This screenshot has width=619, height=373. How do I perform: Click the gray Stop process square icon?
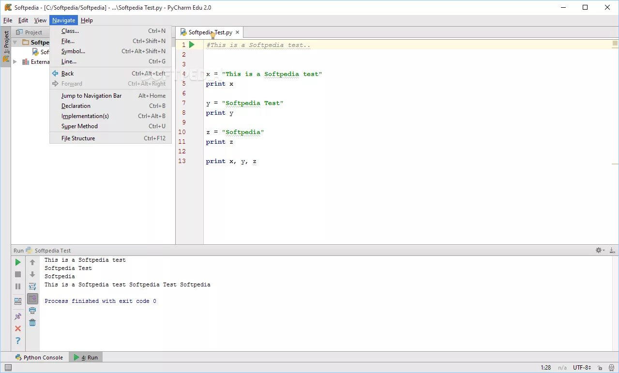(18, 274)
